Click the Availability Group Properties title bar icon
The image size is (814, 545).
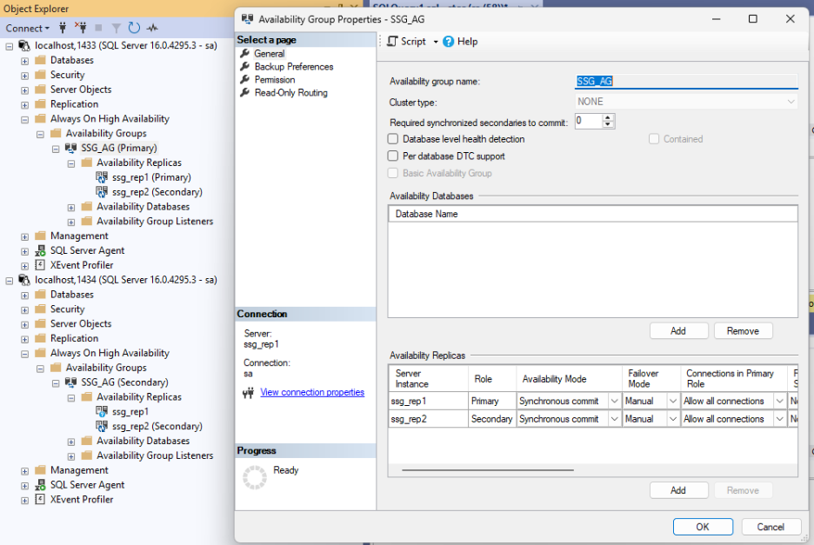(x=247, y=19)
